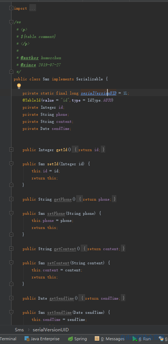Click the serialVersionUID field link in code

pyautogui.click(x=98, y=93)
